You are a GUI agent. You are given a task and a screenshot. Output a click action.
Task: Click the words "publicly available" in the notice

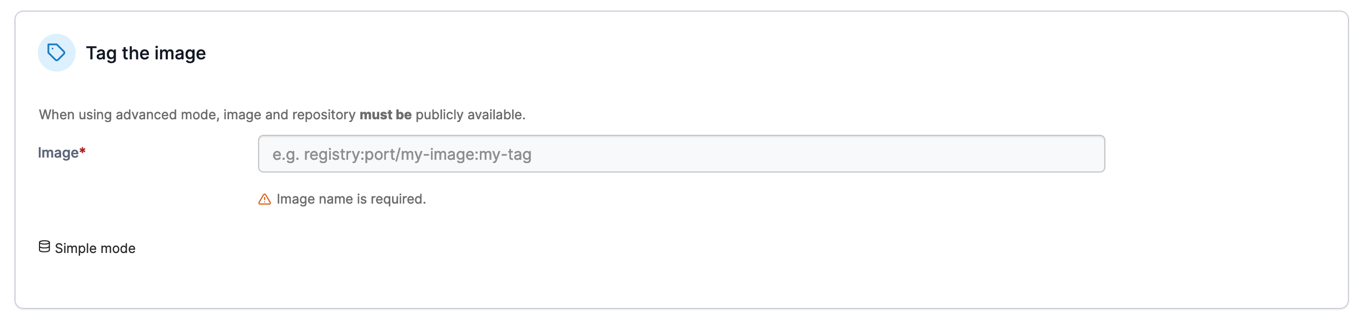click(x=470, y=115)
